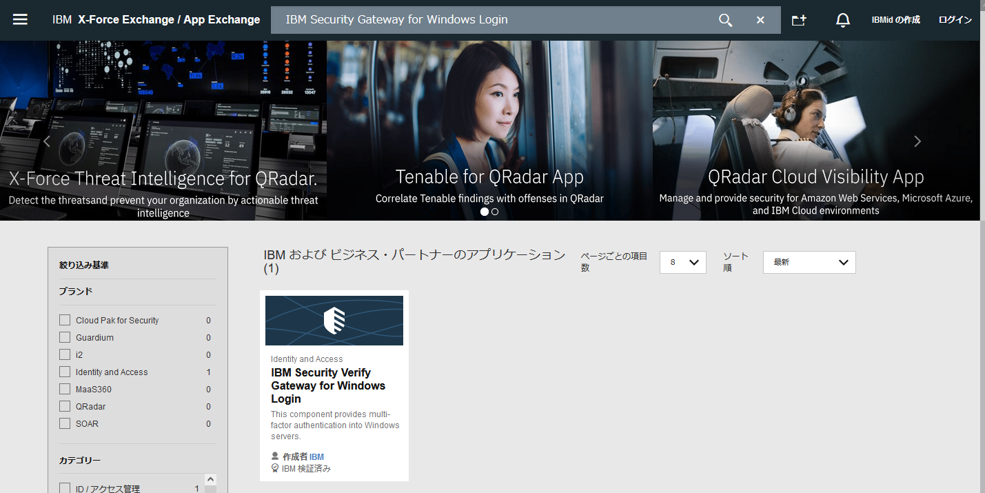Image resolution: width=985 pixels, height=493 pixels.
Task: Check the Identity and Access filter
Action: (x=65, y=372)
